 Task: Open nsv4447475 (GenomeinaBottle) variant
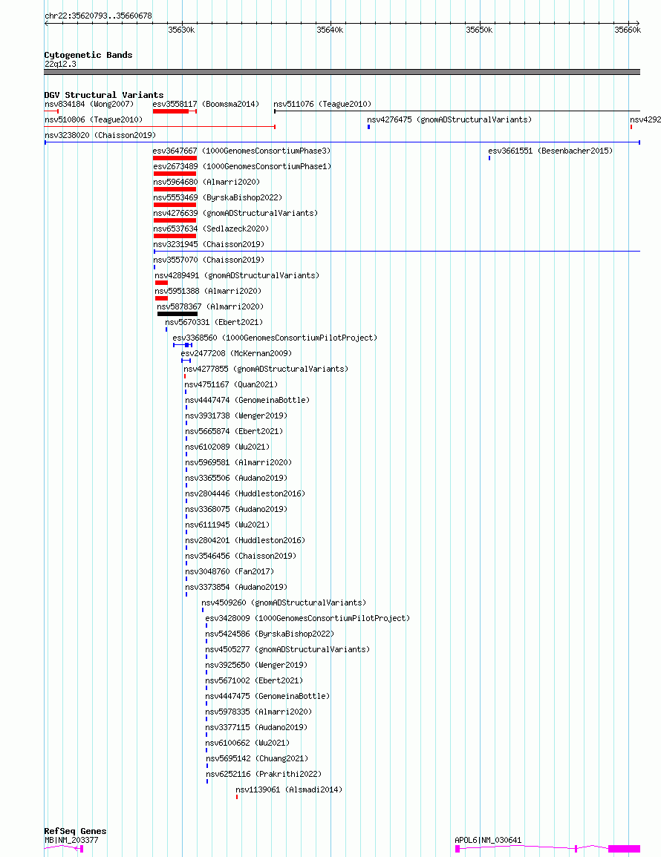[267, 696]
